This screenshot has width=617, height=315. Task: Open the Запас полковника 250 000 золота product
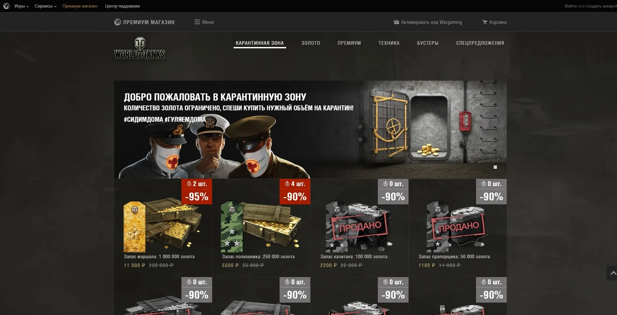(261, 228)
